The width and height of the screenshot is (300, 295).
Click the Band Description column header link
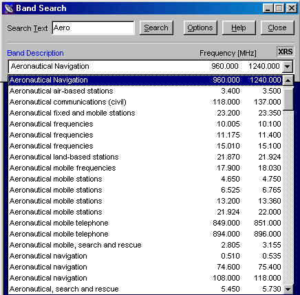tap(35, 53)
